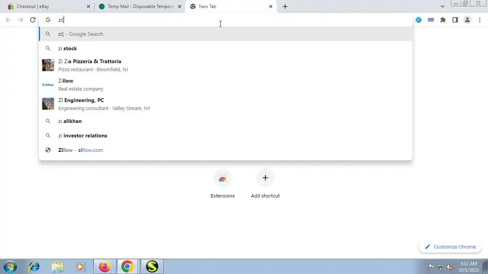Close the Temp Mail tab
Screen dimensions: 488x274
(180, 6)
